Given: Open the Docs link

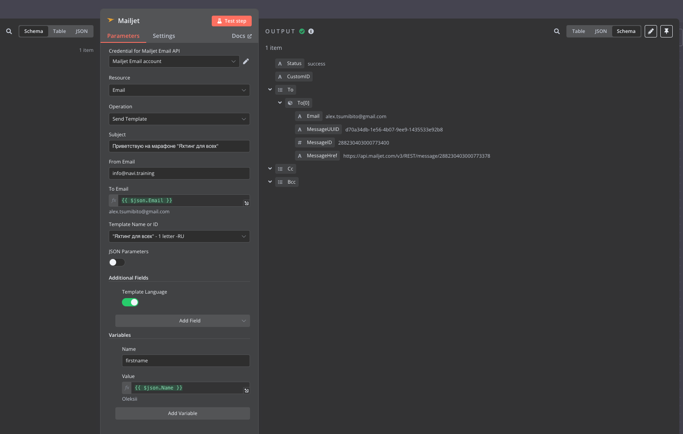Looking at the screenshot, I should point(241,36).
